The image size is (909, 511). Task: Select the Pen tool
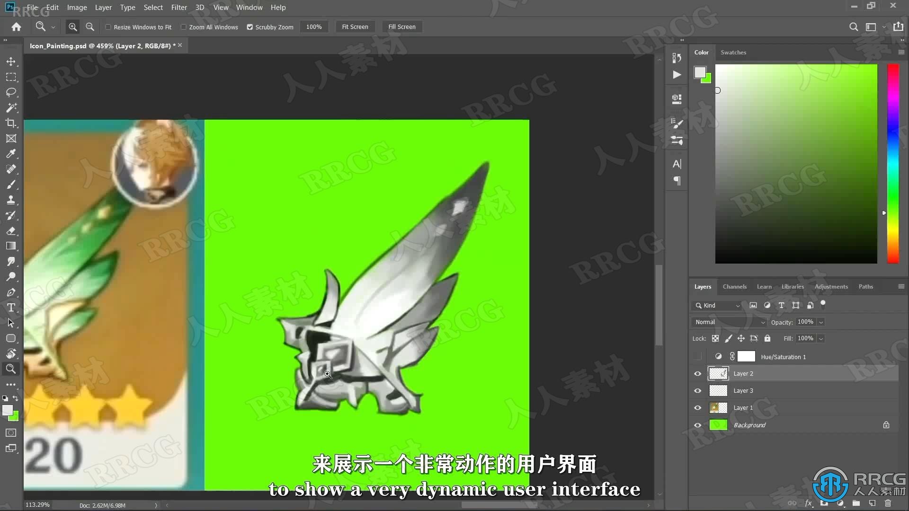pyautogui.click(x=11, y=292)
